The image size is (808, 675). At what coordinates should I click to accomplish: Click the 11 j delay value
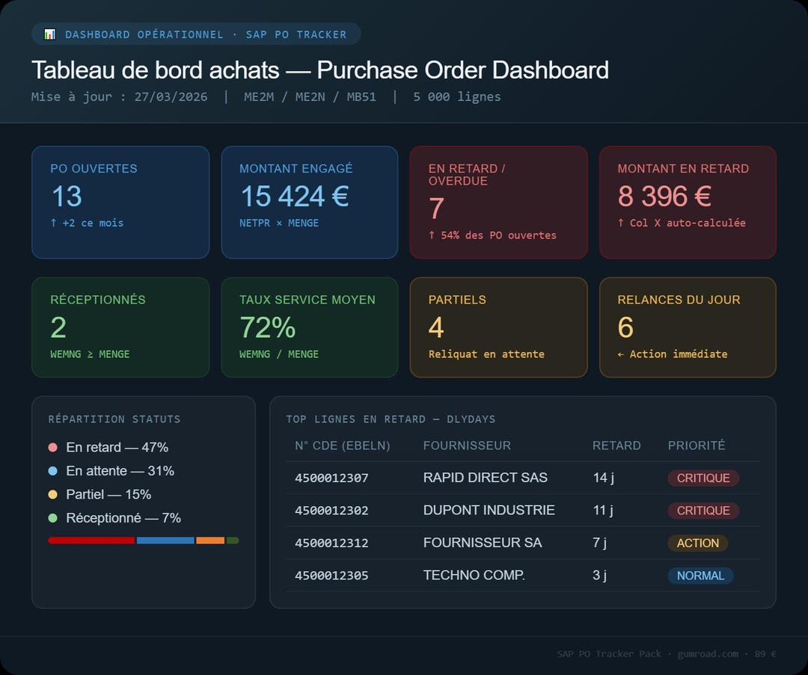tap(603, 511)
